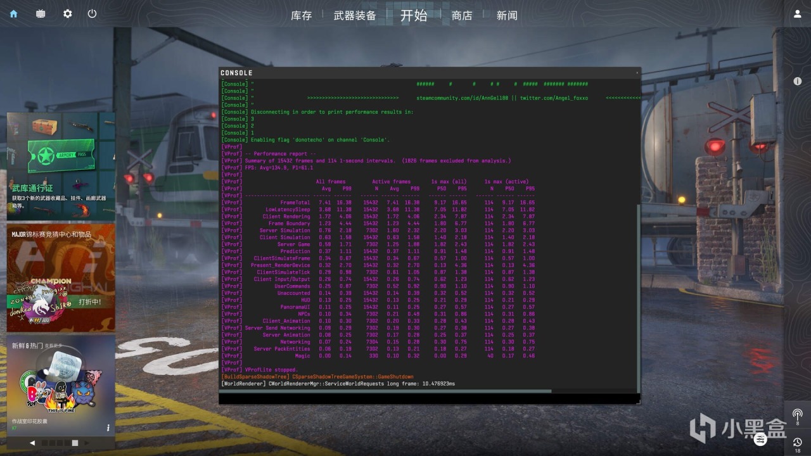Go to previous store carousel item
This screenshot has width=811, height=456.
pos(32,443)
